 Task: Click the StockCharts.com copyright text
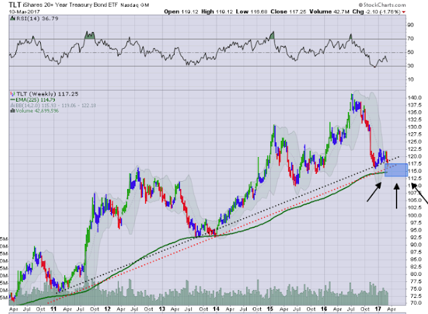382,5
